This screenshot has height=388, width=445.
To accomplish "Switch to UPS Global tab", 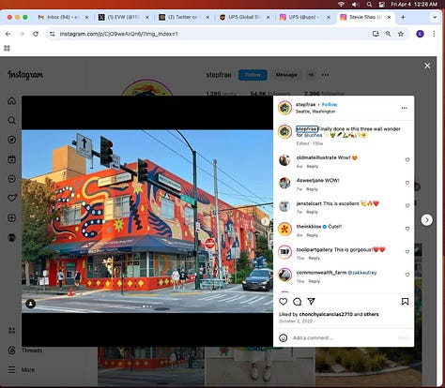I will point(245,17).
